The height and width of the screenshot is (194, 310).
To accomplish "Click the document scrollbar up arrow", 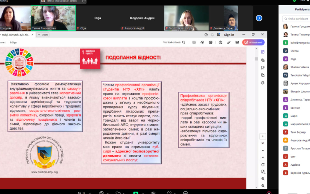I will pyautogui.click(x=257, y=49).
